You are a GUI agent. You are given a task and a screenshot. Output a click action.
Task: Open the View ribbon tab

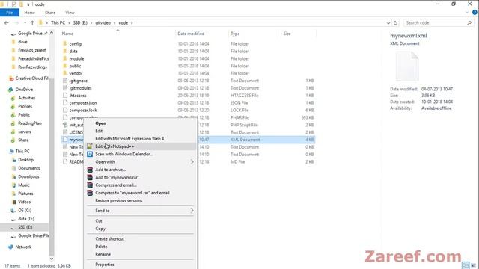(x=70, y=13)
